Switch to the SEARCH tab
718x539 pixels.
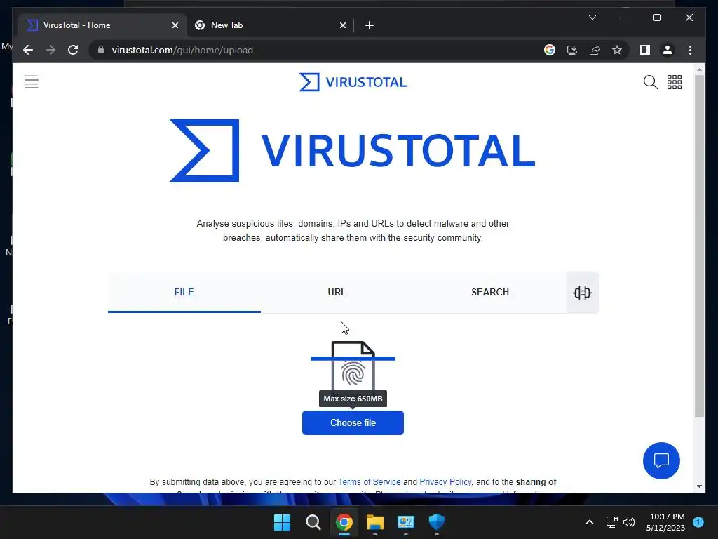490,293
